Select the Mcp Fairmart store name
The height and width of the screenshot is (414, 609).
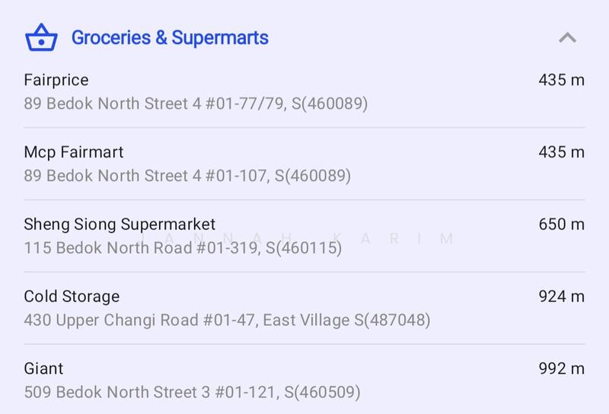click(74, 152)
